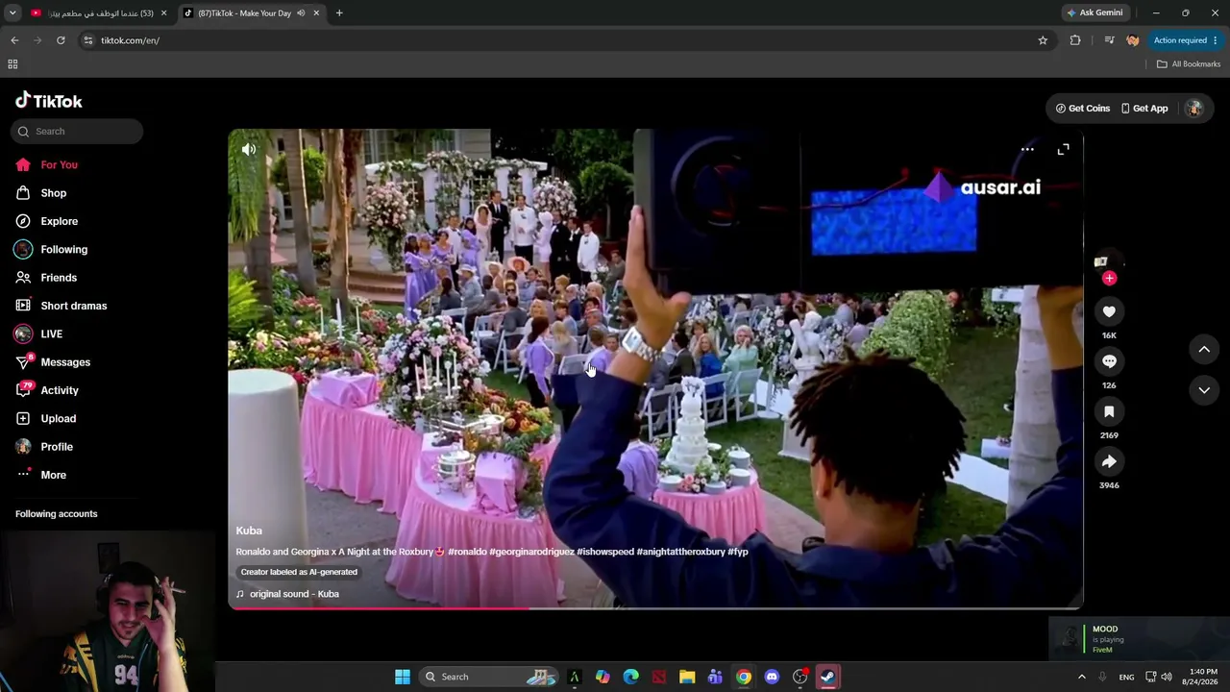Click the #anightattheroxbury hashtag

680,552
